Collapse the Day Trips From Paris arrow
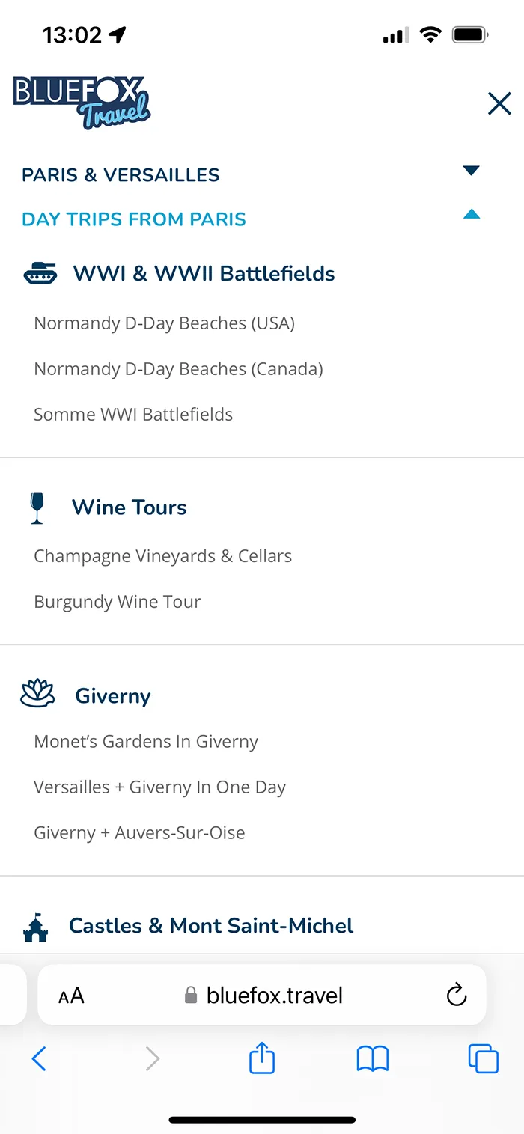524x1134 pixels. [471, 215]
